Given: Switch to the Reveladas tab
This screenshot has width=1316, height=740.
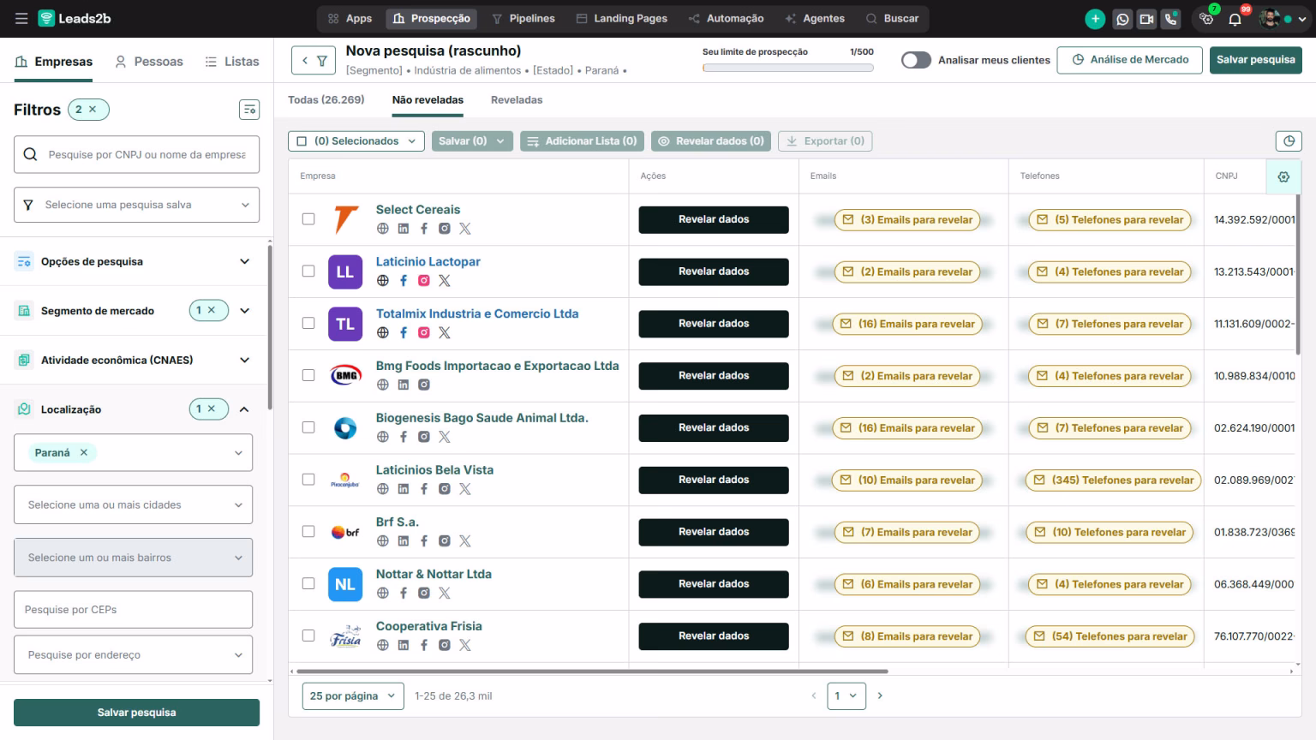Looking at the screenshot, I should click(x=517, y=100).
